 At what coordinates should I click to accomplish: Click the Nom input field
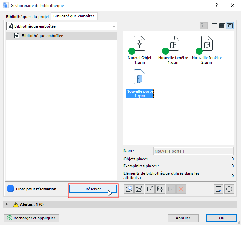(193, 151)
